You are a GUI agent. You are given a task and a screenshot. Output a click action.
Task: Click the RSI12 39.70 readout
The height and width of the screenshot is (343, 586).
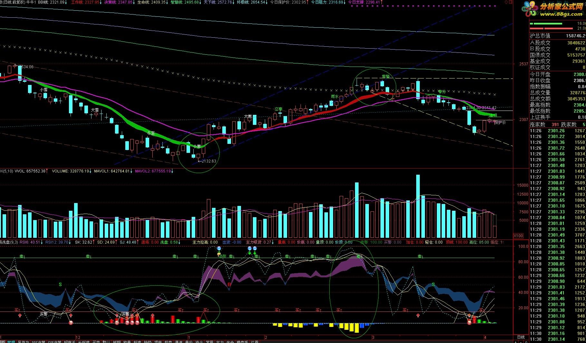pos(57,242)
